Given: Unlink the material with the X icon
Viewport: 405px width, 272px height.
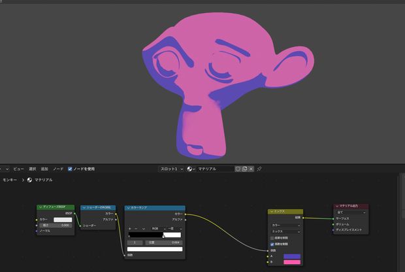Looking at the screenshot, I should pyautogui.click(x=251, y=169).
